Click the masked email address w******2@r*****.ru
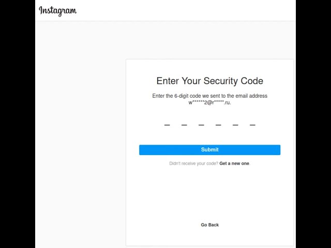 (x=209, y=102)
